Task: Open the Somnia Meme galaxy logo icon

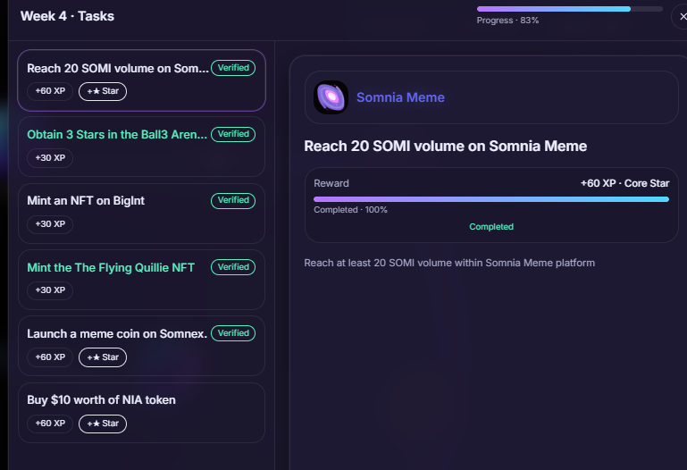Action: [331, 97]
